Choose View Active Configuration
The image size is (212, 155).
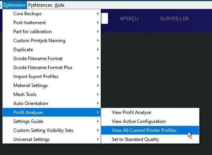coord(150,121)
